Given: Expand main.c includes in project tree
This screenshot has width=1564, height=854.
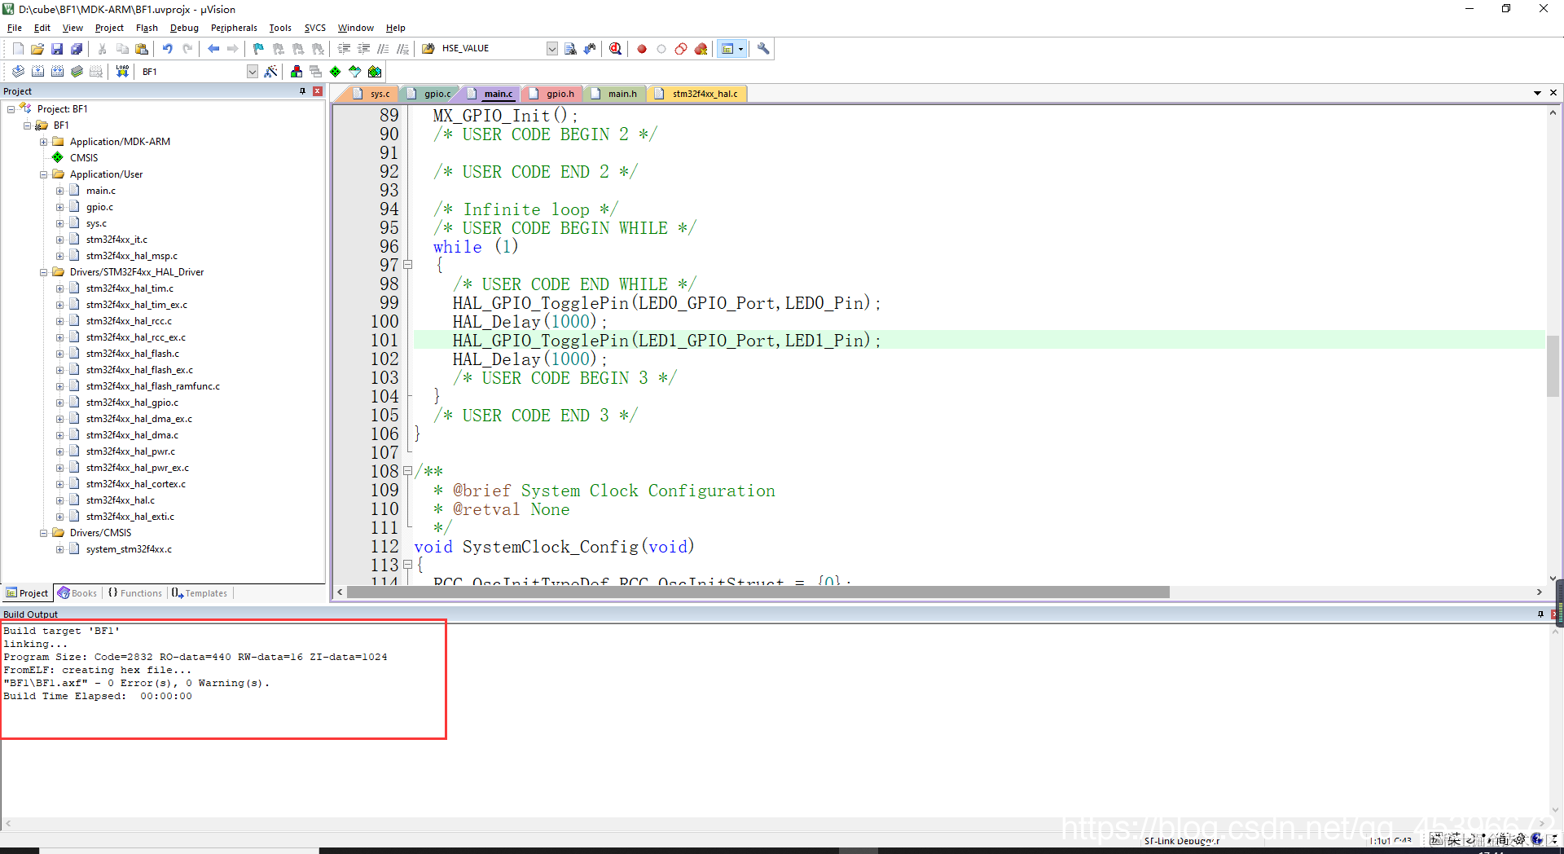Looking at the screenshot, I should 59,191.
